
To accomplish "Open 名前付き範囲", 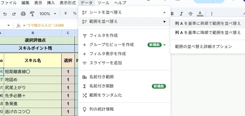I will (124, 77).
